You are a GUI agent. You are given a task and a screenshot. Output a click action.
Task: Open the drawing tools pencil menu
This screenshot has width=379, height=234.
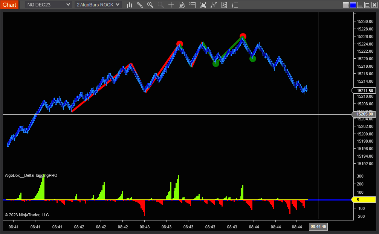pyautogui.click(x=140, y=5)
